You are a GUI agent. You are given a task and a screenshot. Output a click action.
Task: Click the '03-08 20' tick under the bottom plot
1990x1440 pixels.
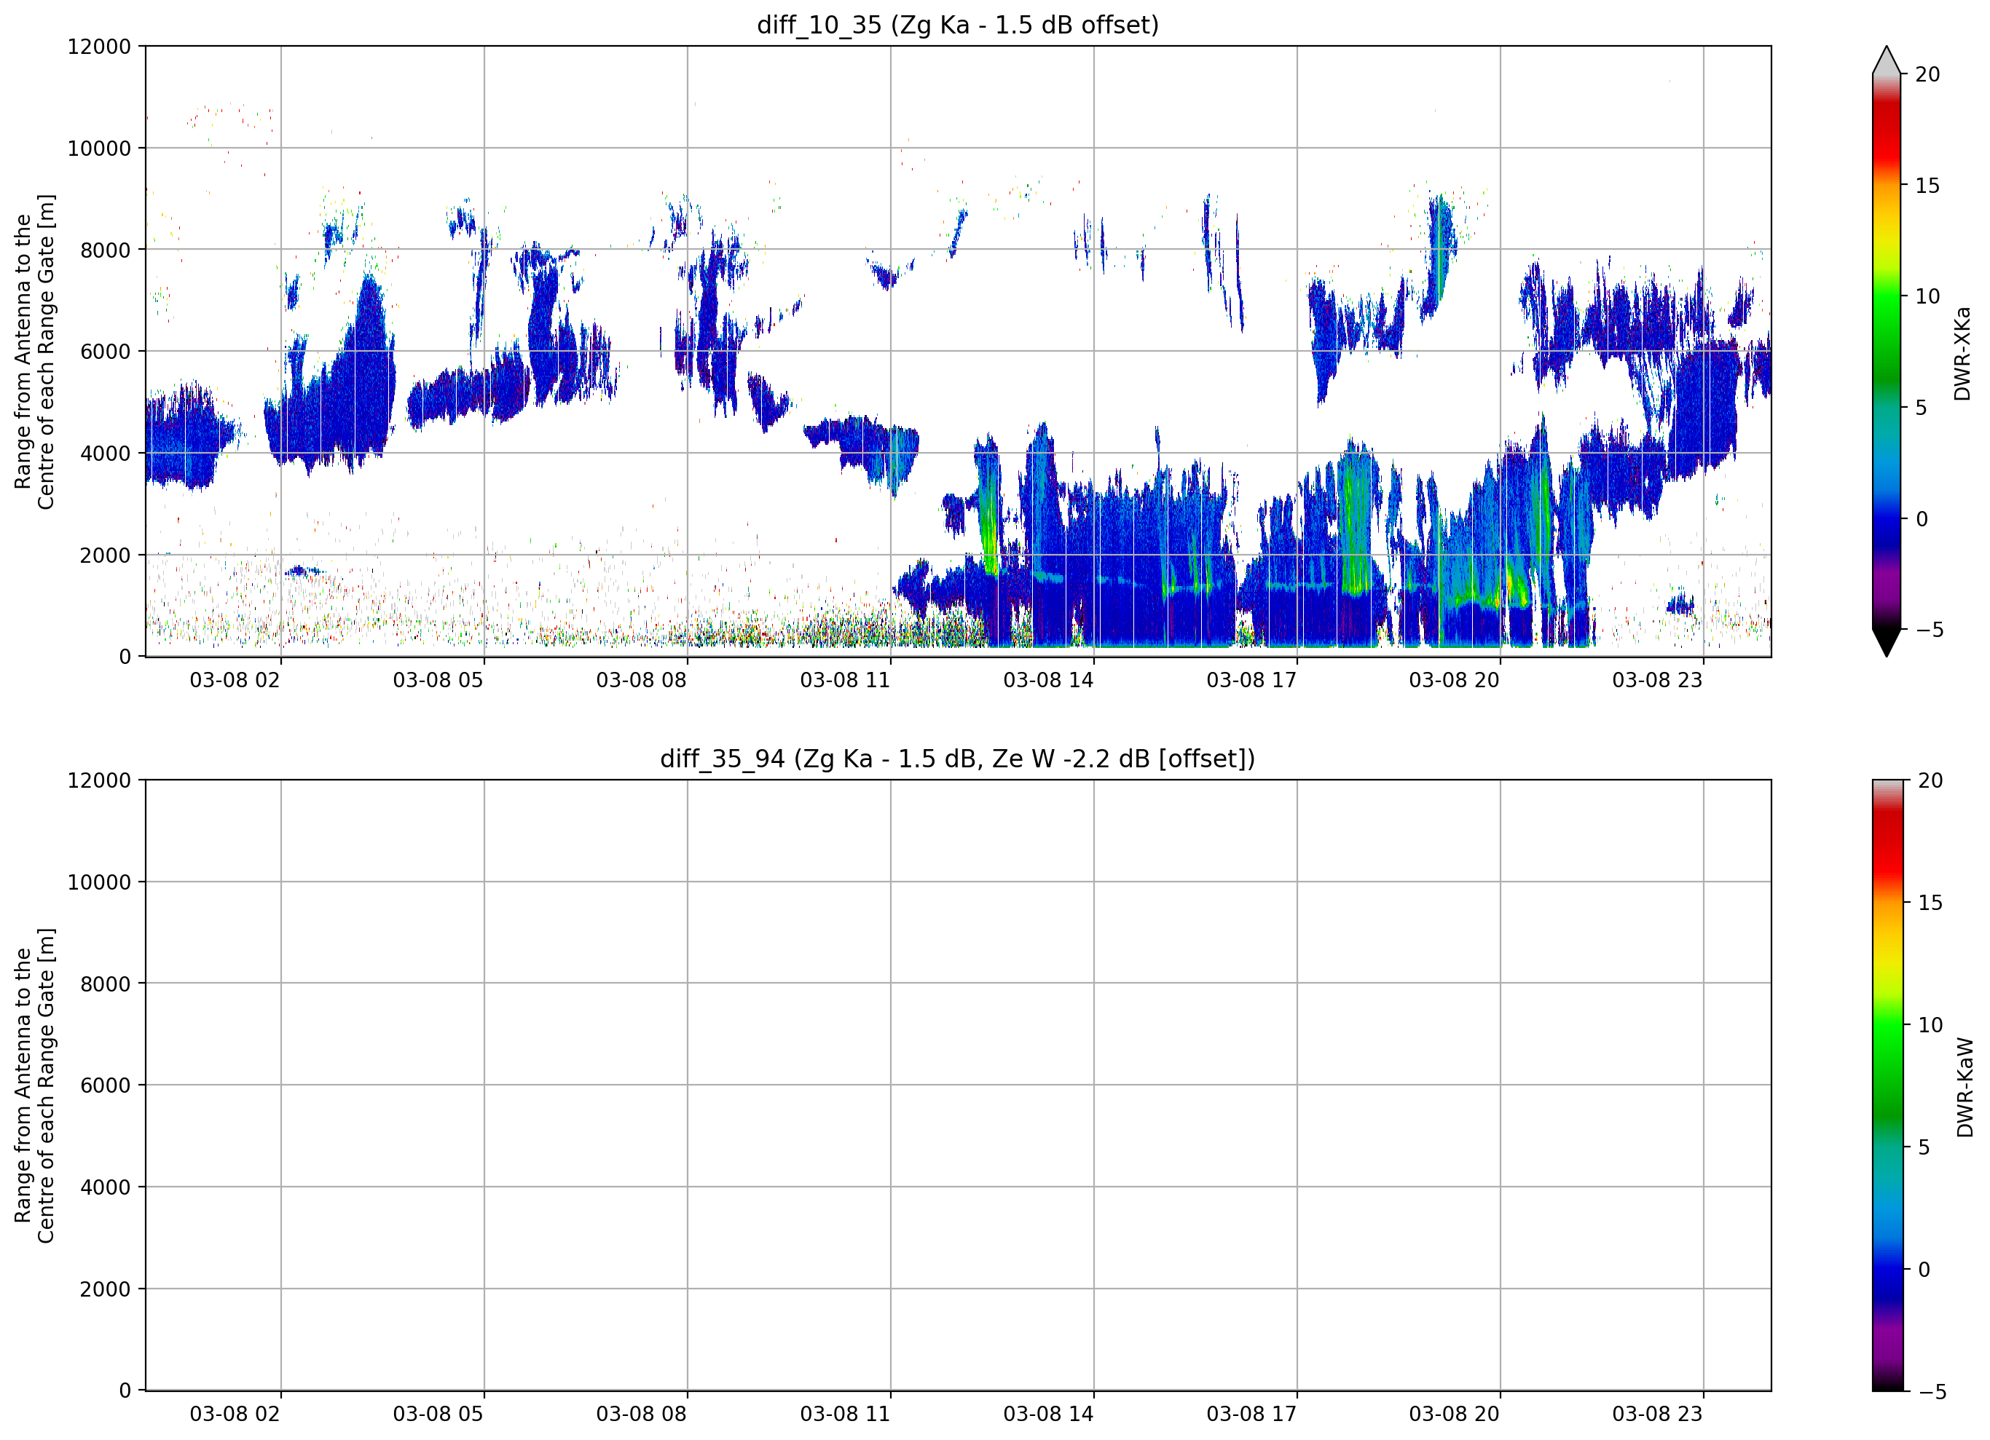(x=1454, y=1415)
